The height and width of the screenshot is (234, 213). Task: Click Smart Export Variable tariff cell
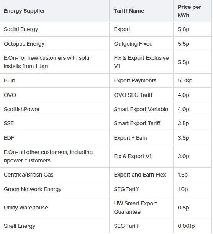pos(141,109)
